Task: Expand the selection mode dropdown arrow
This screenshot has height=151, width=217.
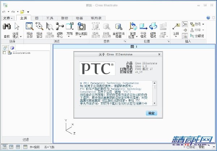Action: pyautogui.click(x=21, y=36)
